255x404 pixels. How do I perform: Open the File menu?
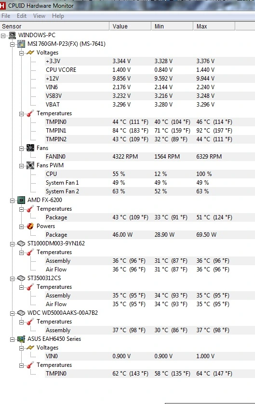tap(6, 16)
